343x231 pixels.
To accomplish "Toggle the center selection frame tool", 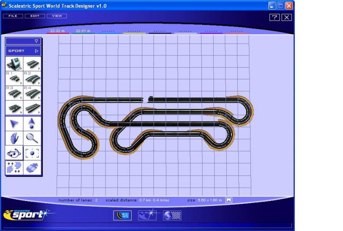I will coord(32,153).
